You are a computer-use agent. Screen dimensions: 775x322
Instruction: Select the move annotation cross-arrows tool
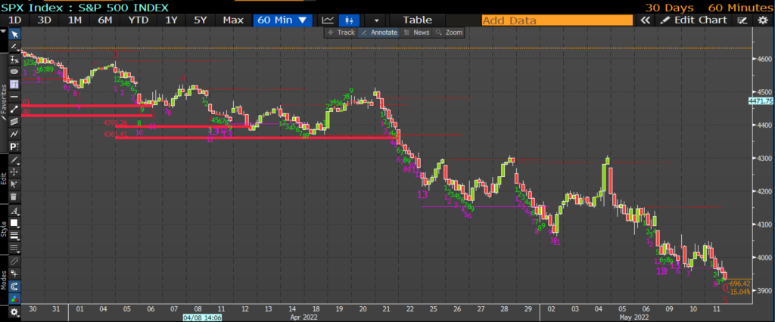pos(14,172)
